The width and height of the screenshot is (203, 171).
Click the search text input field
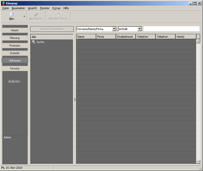click(x=171, y=29)
